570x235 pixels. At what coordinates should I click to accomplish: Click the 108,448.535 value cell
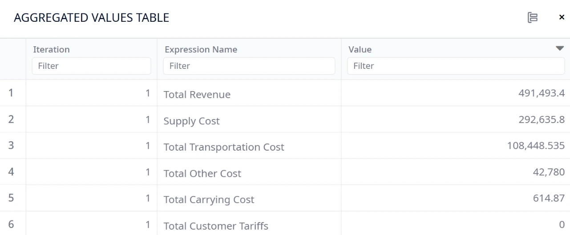pyautogui.click(x=536, y=146)
